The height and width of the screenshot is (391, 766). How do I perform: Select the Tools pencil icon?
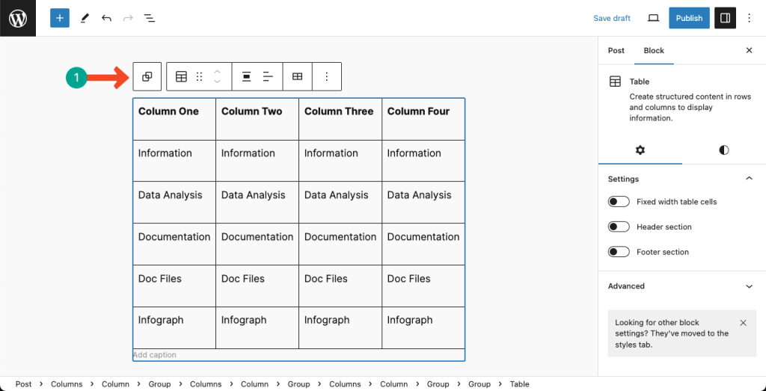pyautogui.click(x=85, y=18)
